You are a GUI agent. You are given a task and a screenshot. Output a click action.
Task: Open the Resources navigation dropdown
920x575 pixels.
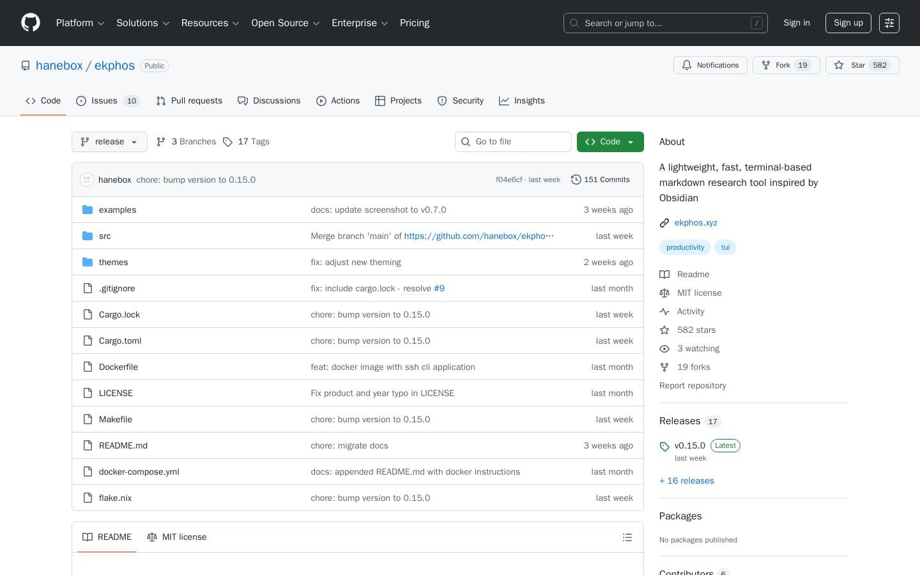[210, 23]
